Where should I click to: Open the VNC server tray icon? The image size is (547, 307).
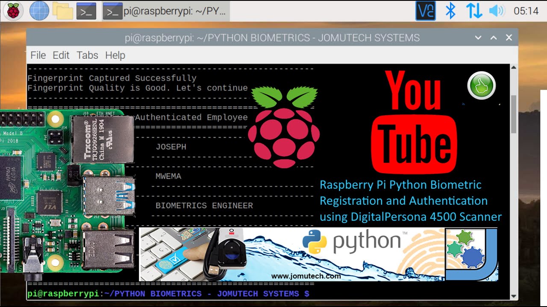point(425,11)
